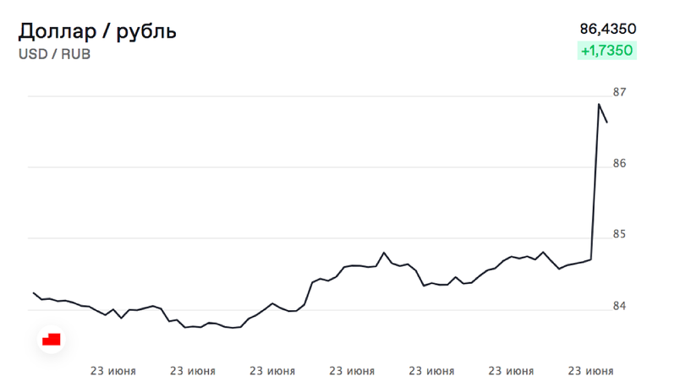Click the 84 y-axis label
Viewport: 691px width, 387px height.
619,306
